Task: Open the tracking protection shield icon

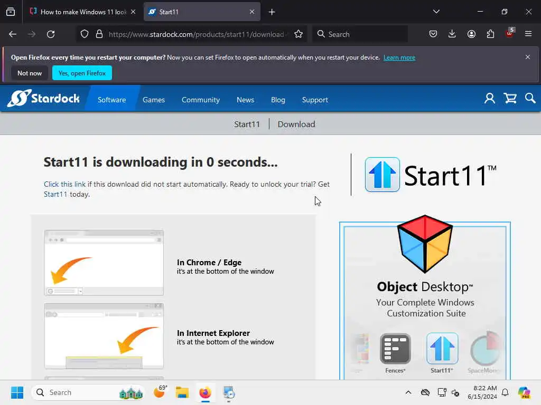Action: pyautogui.click(x=85, y=34)
